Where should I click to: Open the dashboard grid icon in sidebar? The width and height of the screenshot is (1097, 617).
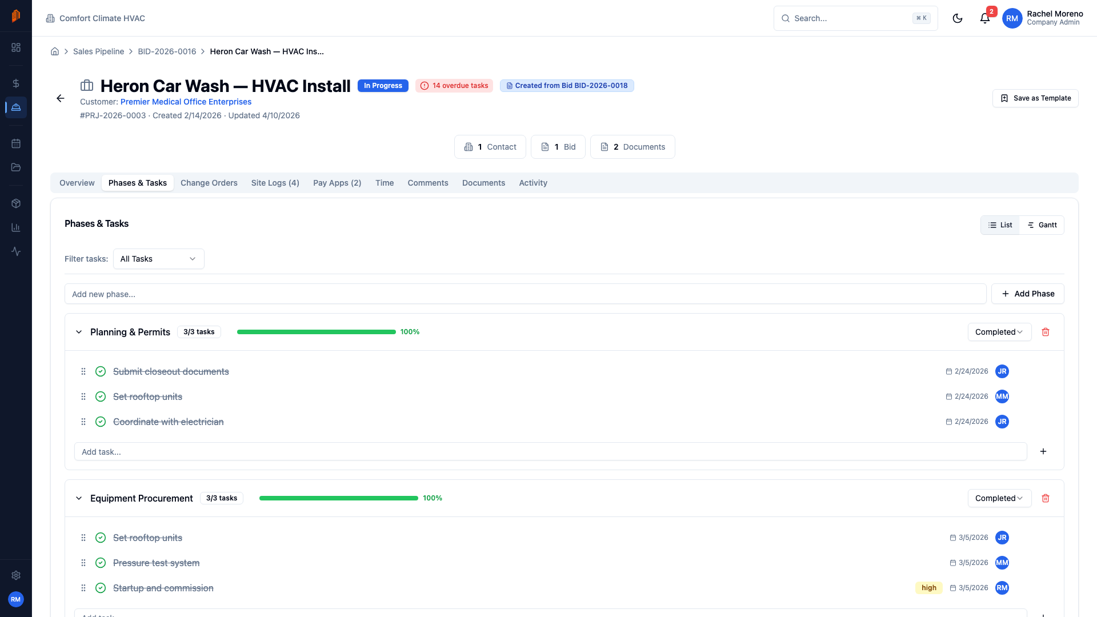click(x=16, y=47)
